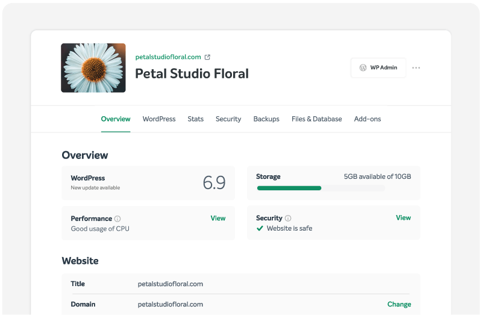Click the Storage usage progress bar

321,189
